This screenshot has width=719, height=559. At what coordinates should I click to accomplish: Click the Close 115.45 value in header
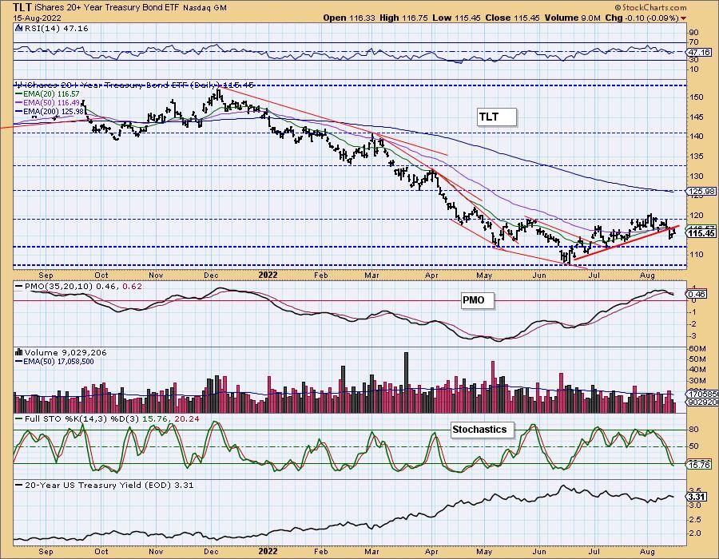click(513, 18)
